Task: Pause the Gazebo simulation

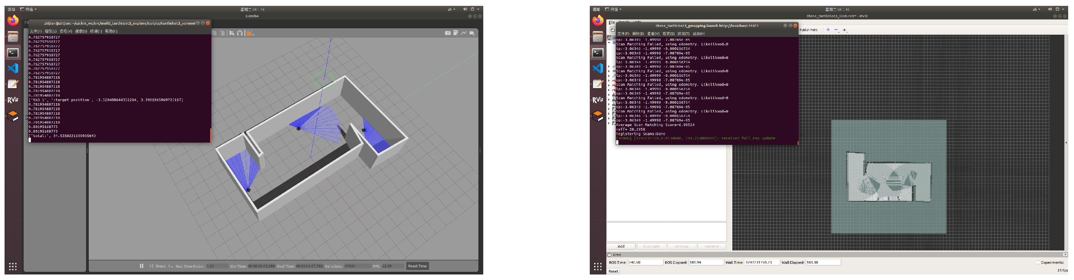Action: [141, 266]
